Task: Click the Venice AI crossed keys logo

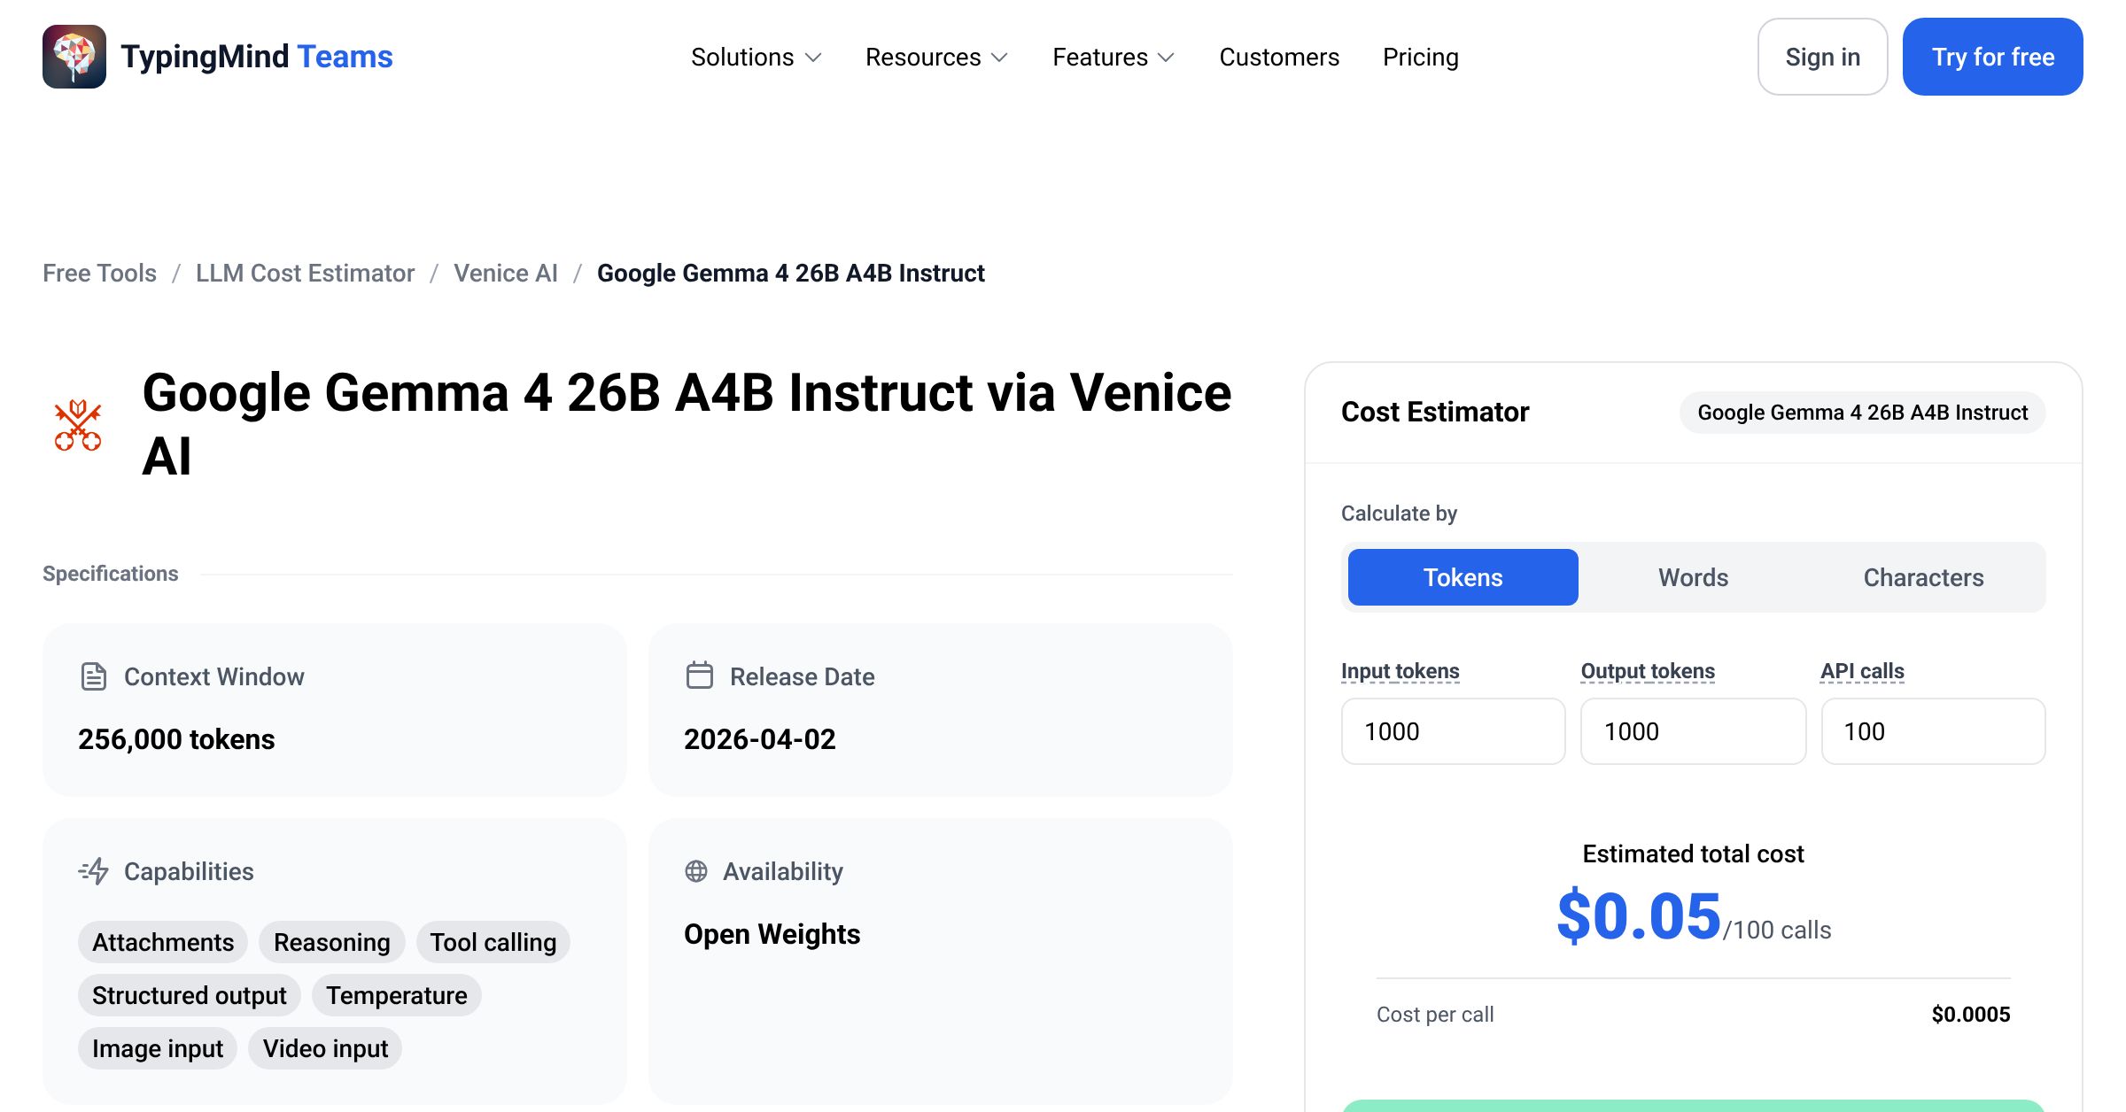Action: click(78, 425)
